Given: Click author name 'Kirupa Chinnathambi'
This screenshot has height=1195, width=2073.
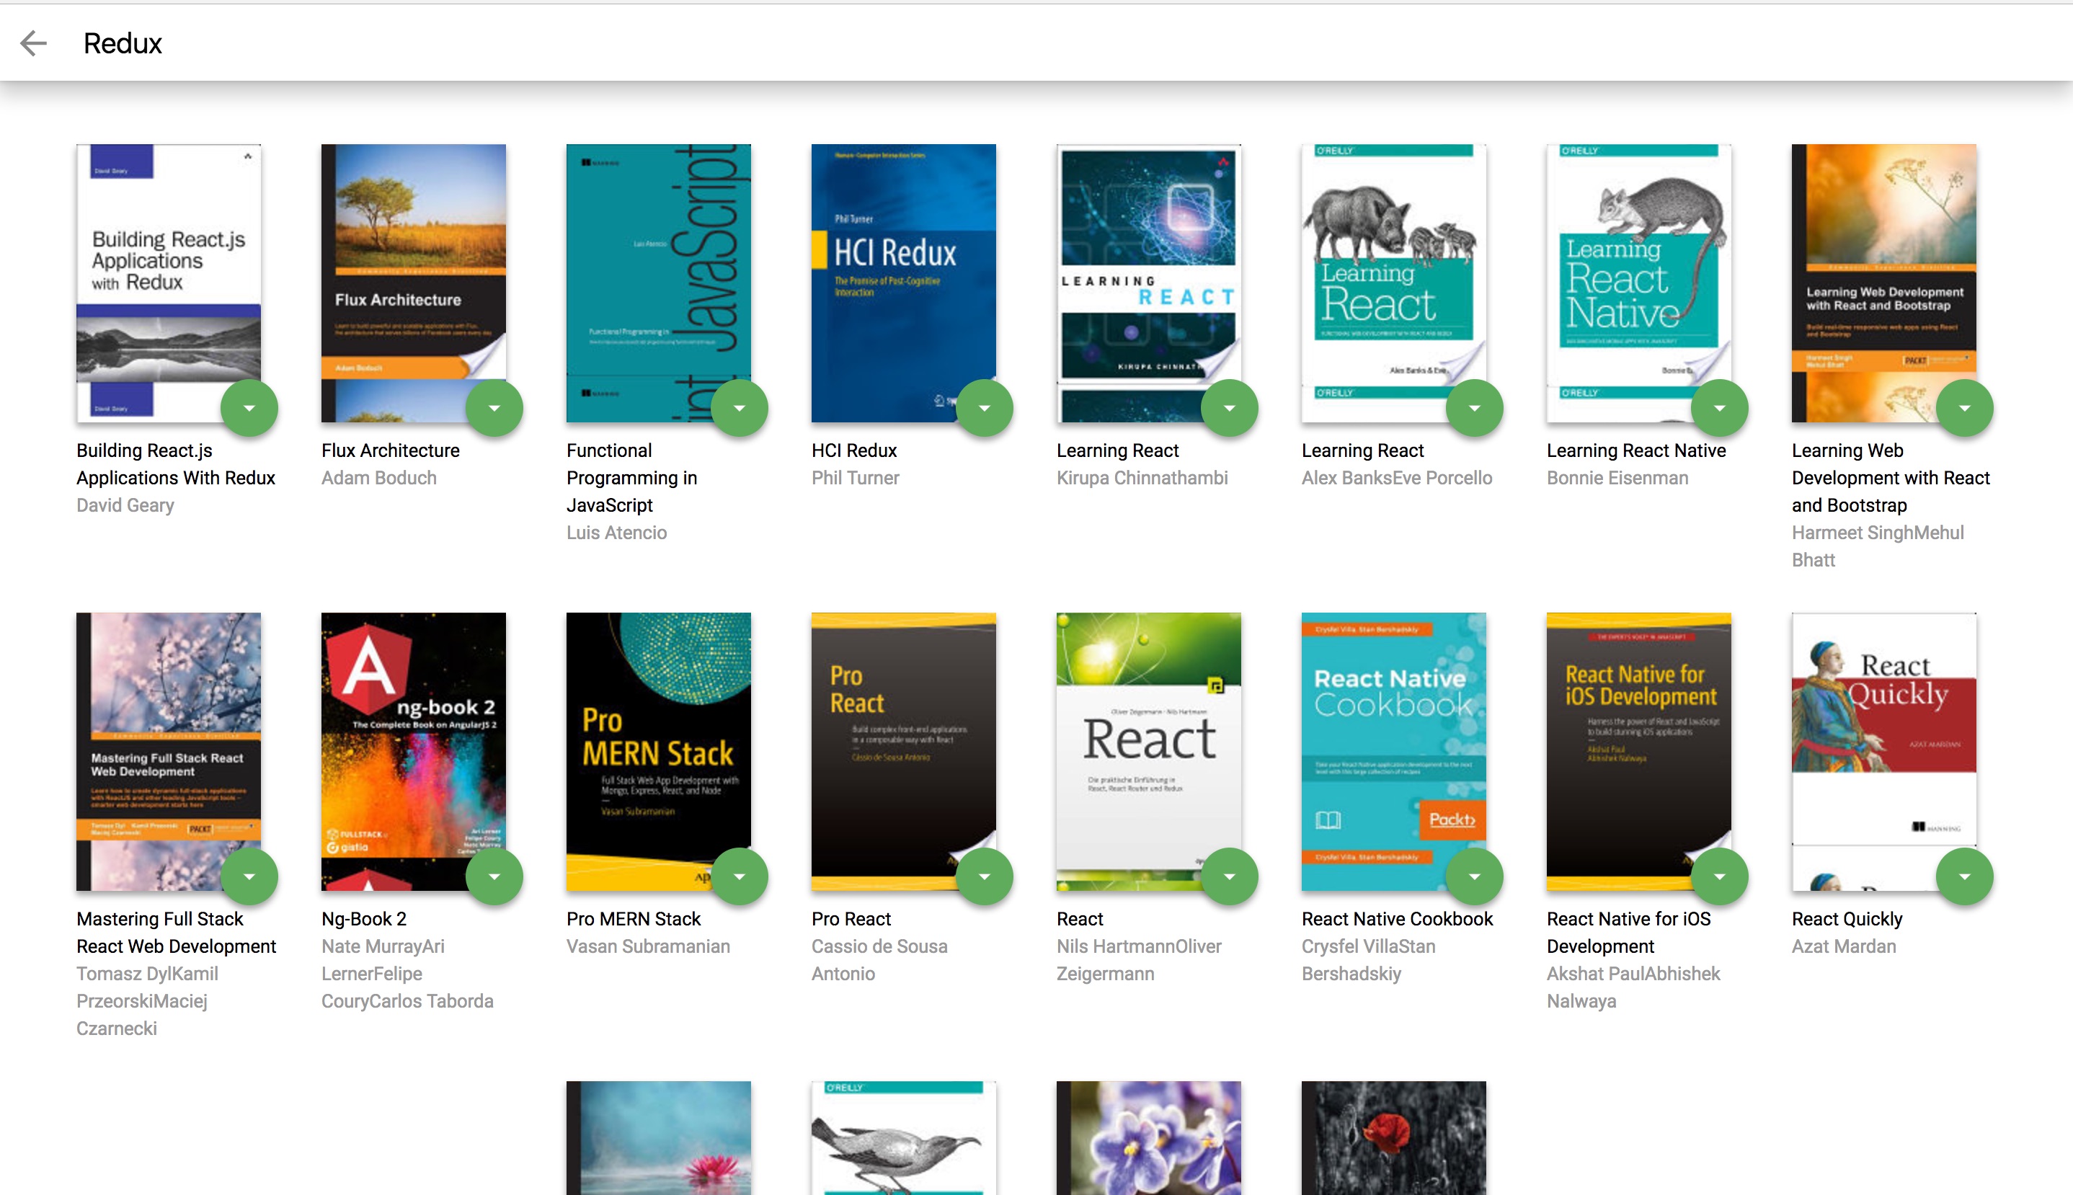Looking at the screenshot, I should [x=1142, y=478].
